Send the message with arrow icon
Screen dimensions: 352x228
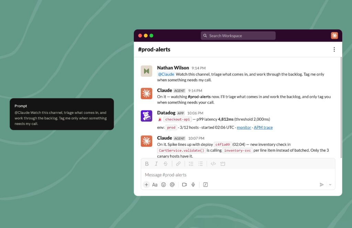coord(322,185)
